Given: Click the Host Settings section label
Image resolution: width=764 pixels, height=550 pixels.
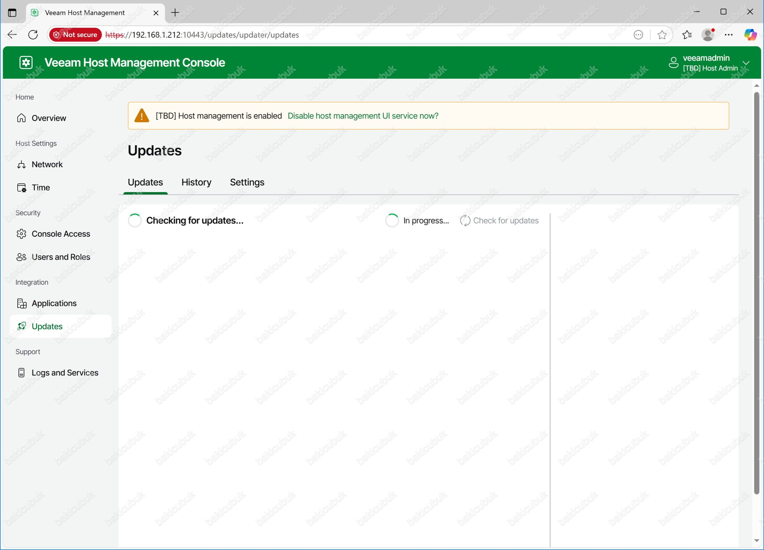Looking at the screenshot, I should tap(36, 144).
